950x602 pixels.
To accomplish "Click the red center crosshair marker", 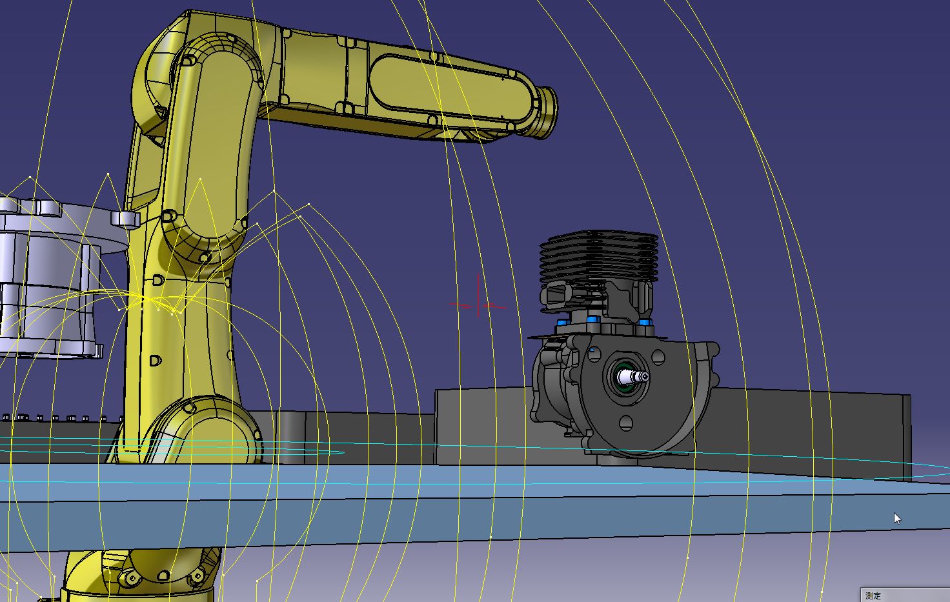I will pyautogui.click(x=478, y=304).
